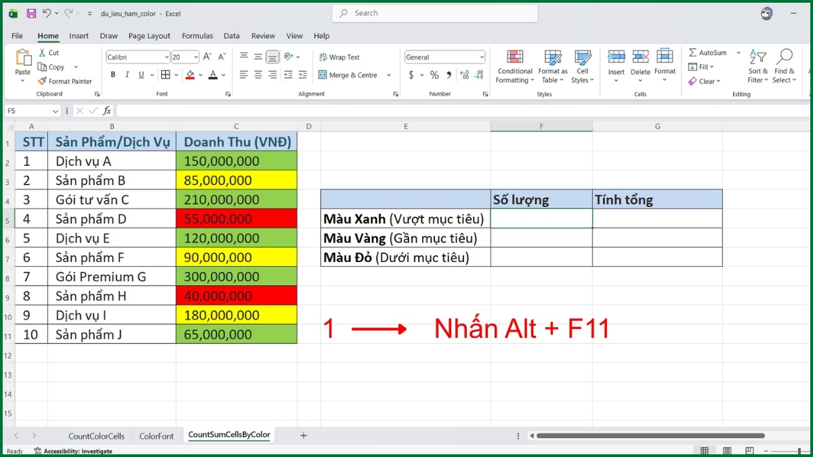Screen dimensions: 813x457
Task: Expand the Calibri font name dropdown
Action: pos(166,58)
